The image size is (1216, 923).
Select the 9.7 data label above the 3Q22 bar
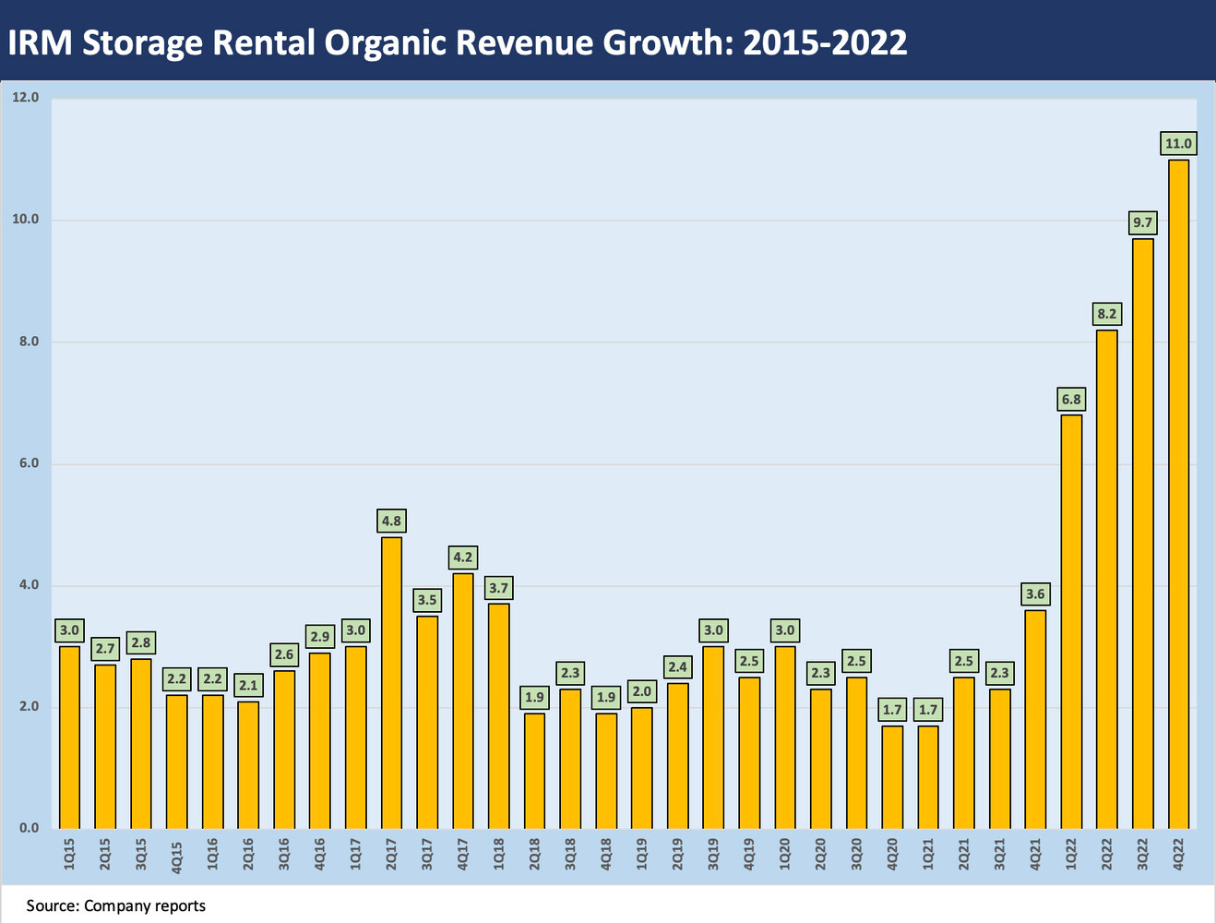(x=1142, y=222)
